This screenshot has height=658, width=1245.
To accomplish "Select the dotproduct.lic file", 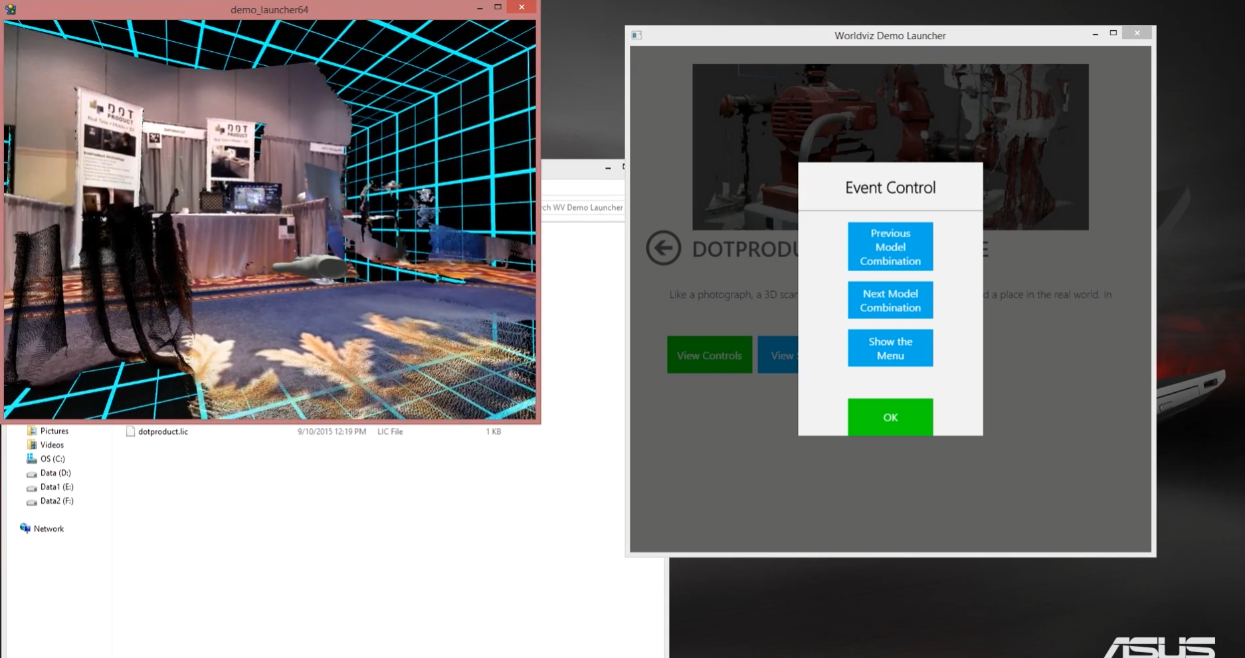I will [x=163, y=431].
